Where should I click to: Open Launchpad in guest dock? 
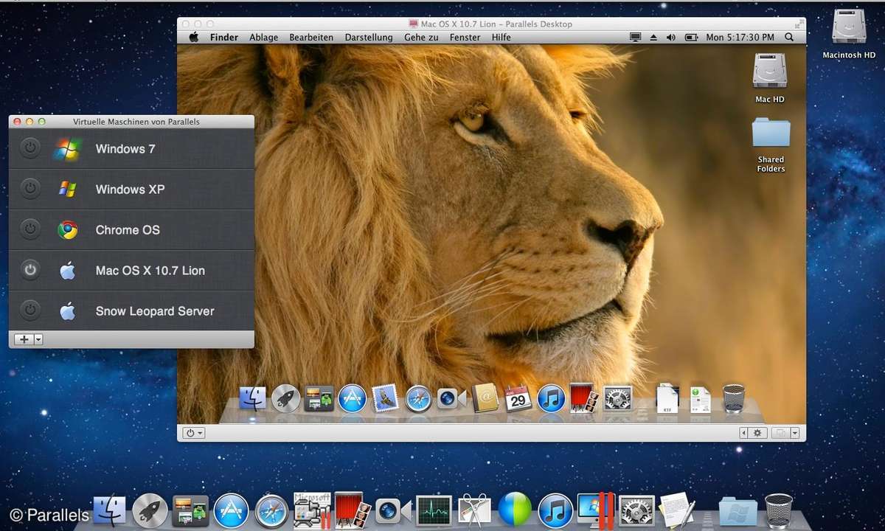[x=285, y=398]
